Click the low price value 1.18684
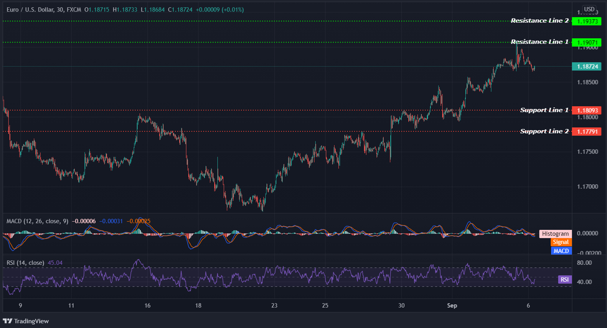Screen dimensions: 607x328 coord(154,10)
